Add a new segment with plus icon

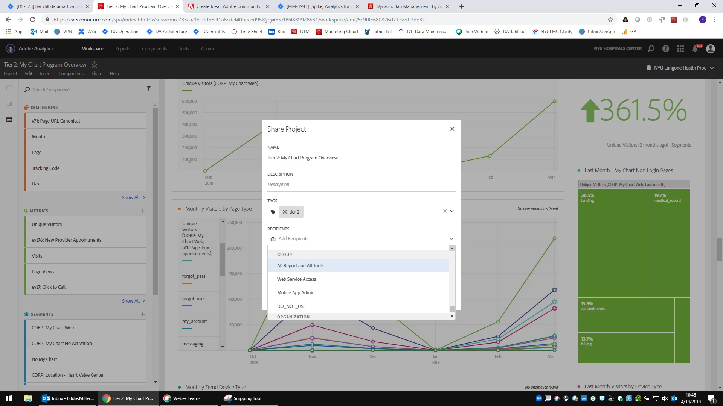[143, 314]
